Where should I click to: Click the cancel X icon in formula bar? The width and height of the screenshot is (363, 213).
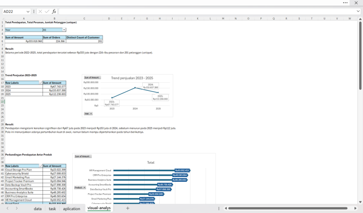coord(40,11)
